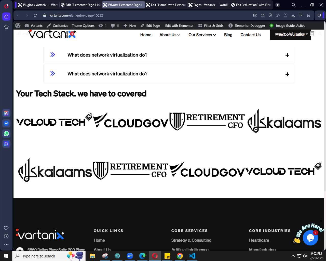This screenshot has width=326, height=261.
Task: Click Blog in site navigation
Action: click(x=228, y=35)
